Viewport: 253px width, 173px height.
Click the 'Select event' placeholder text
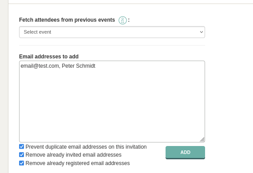coord(37,32)
